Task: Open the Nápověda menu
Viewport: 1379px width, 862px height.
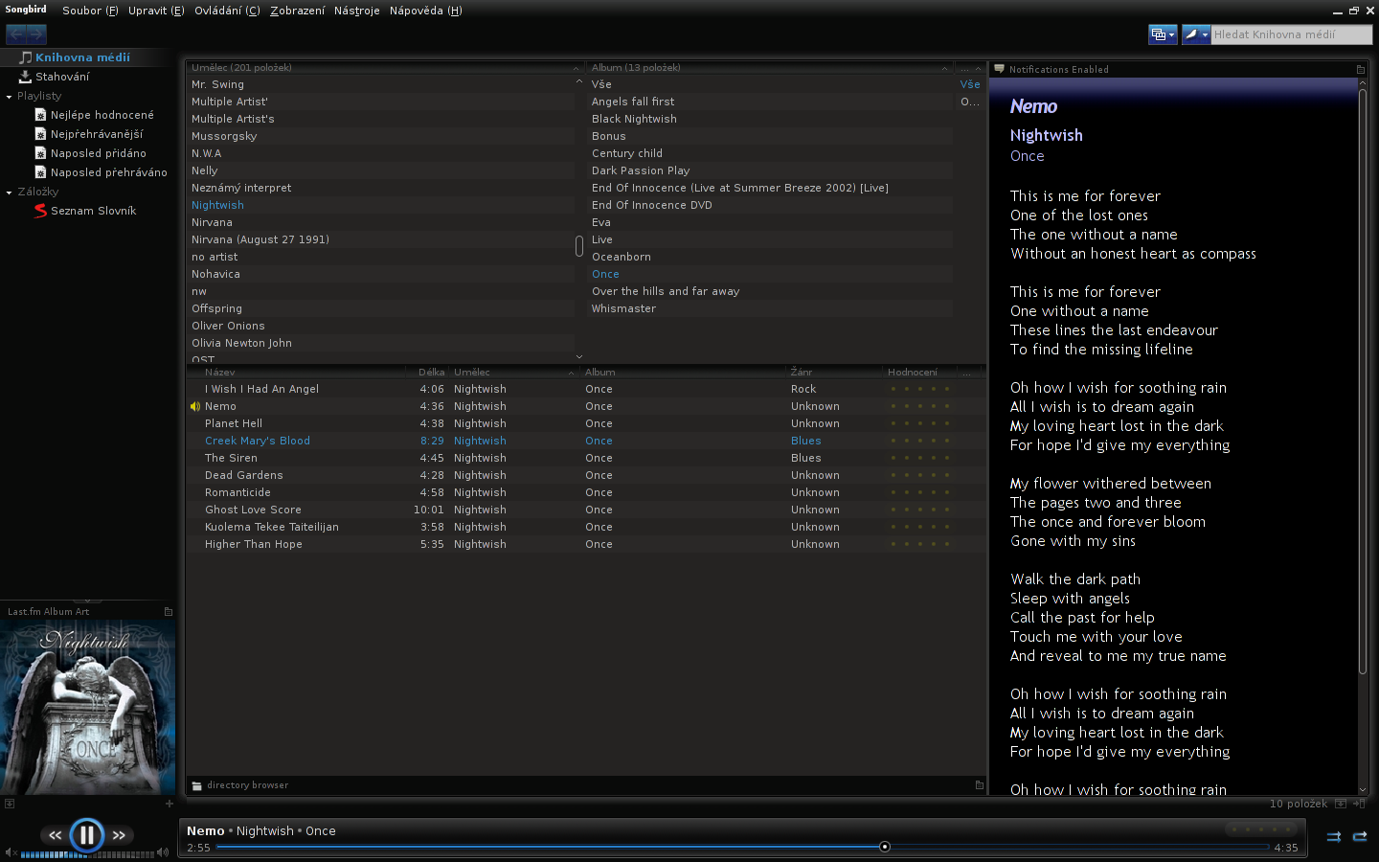Action: click(x=426, y=11)
